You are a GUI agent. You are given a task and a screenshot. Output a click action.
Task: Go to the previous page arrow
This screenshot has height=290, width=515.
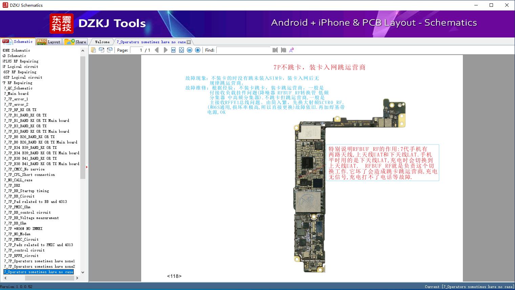pos(157,50)
